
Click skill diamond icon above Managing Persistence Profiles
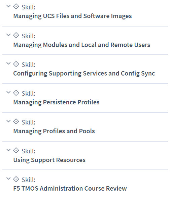click(x=16, y=93)
